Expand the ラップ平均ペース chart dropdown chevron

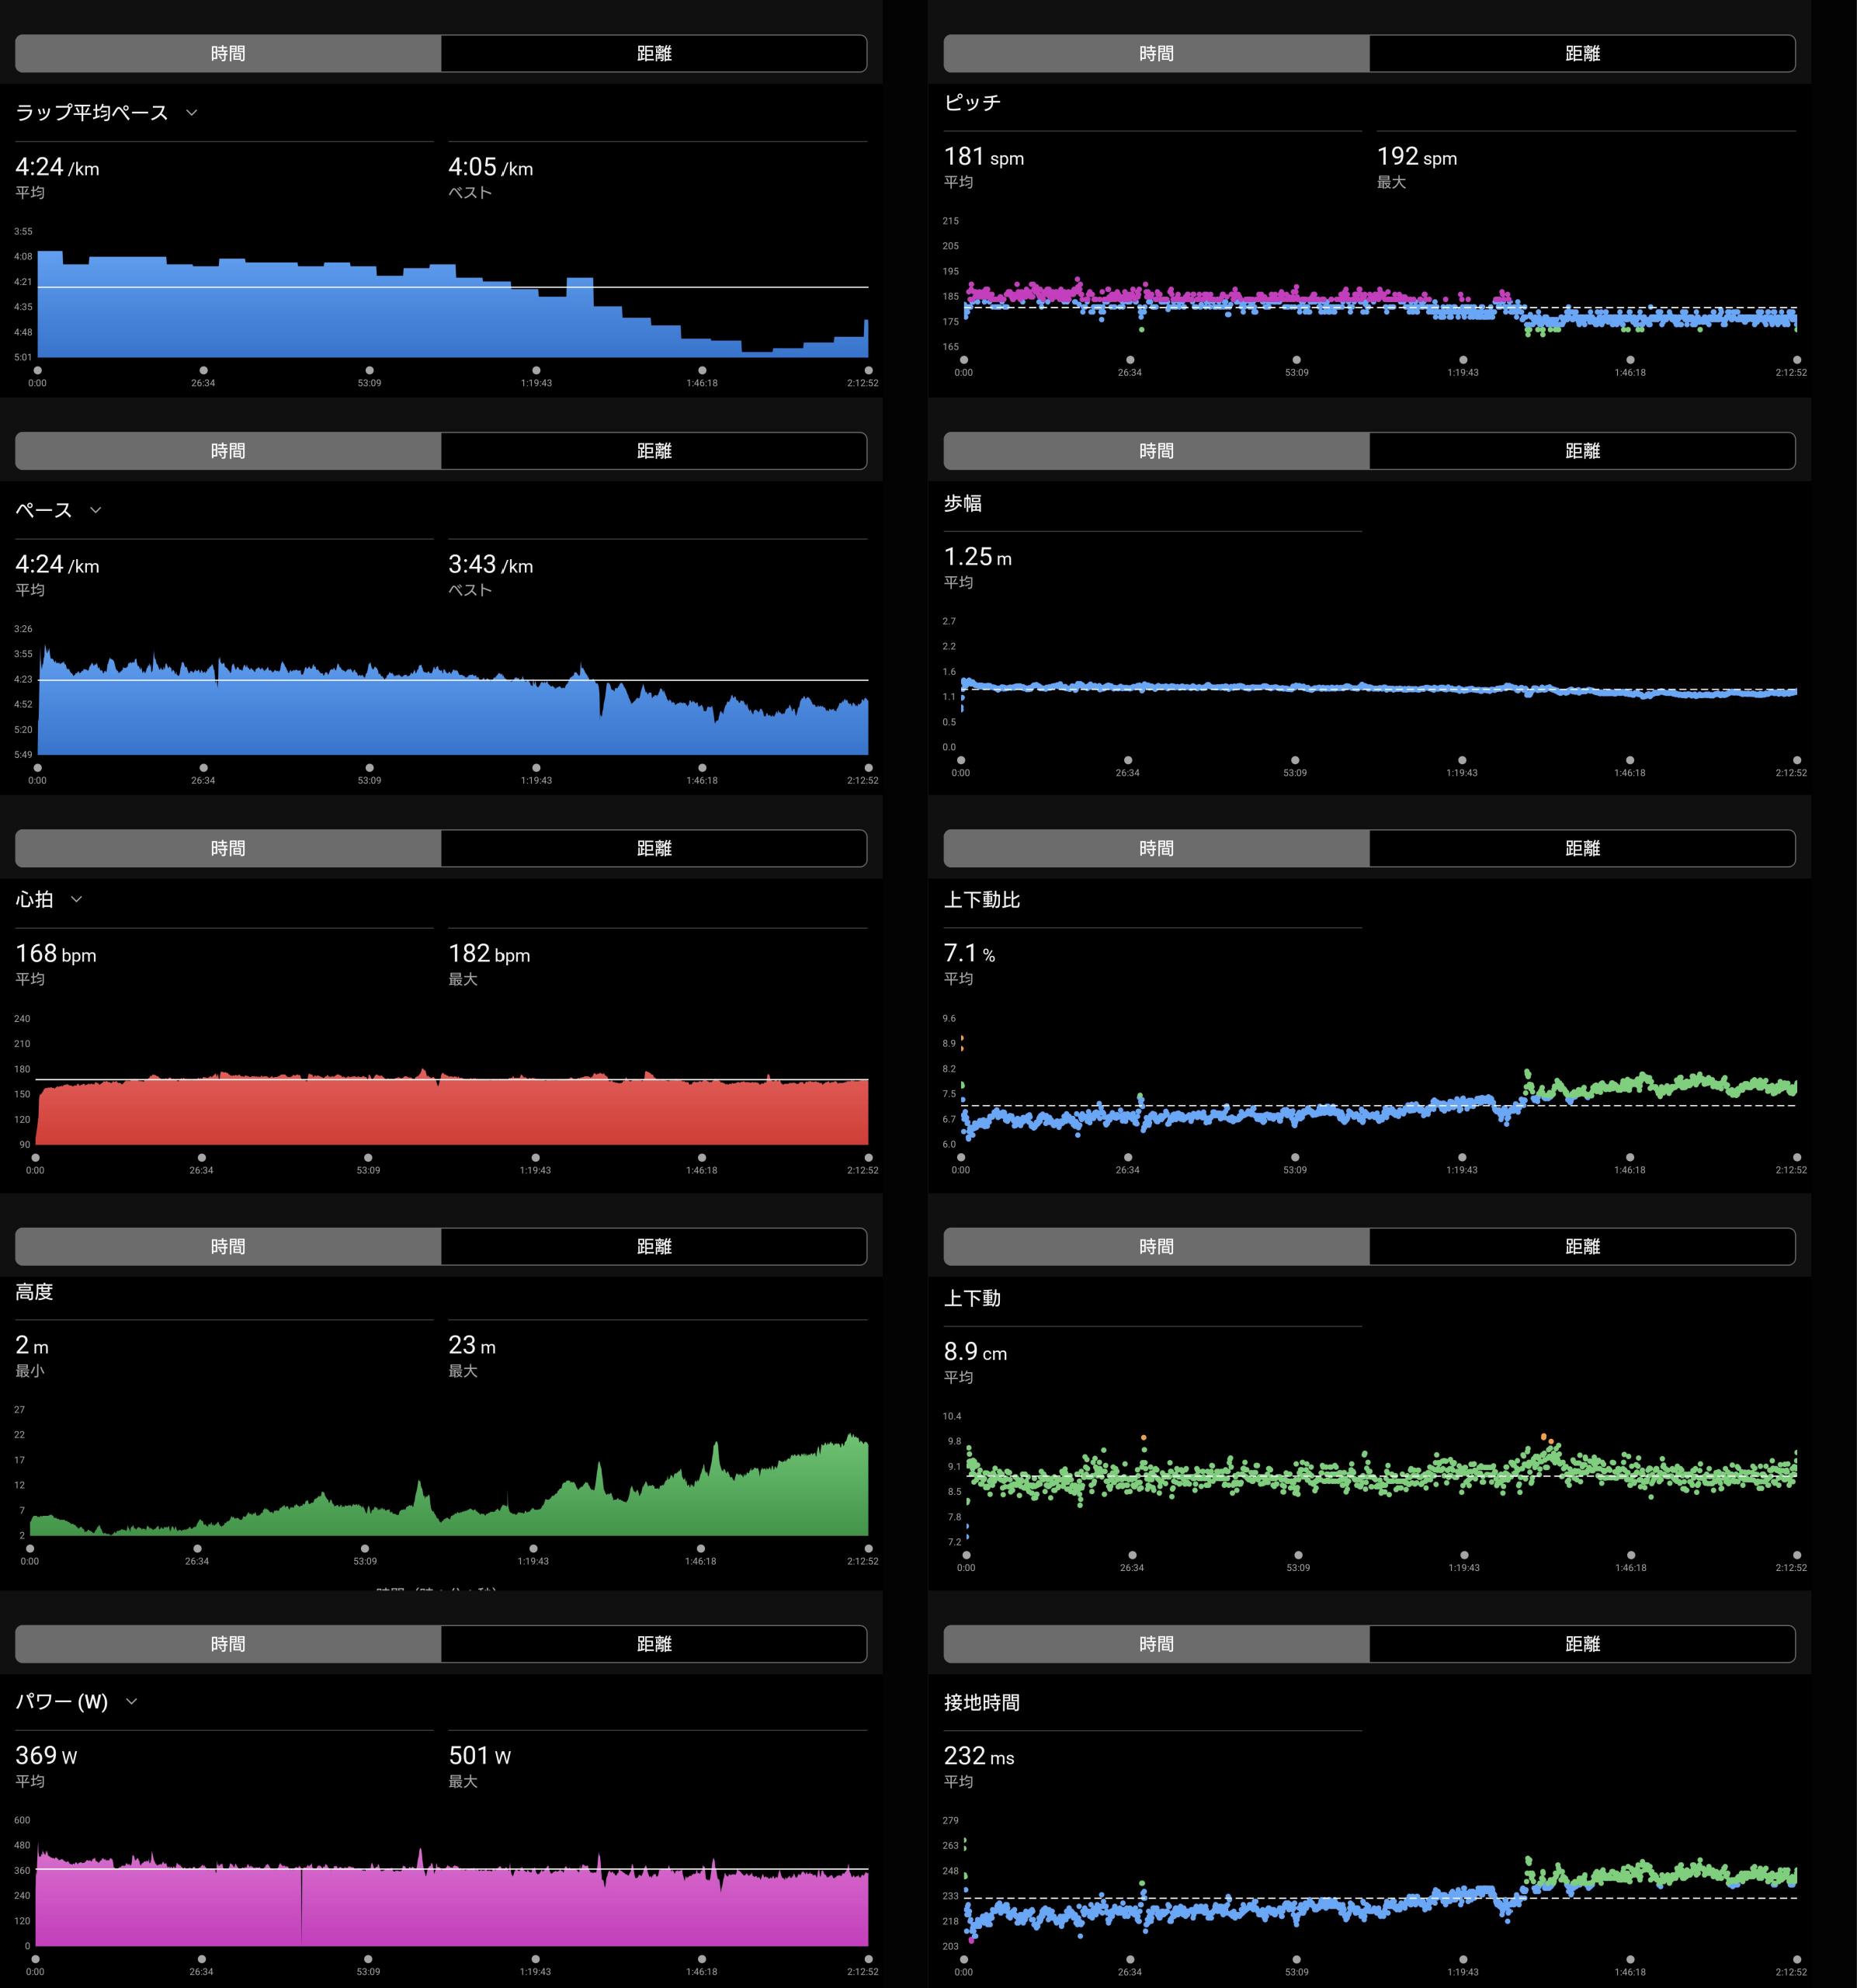(x=192, y=113)
